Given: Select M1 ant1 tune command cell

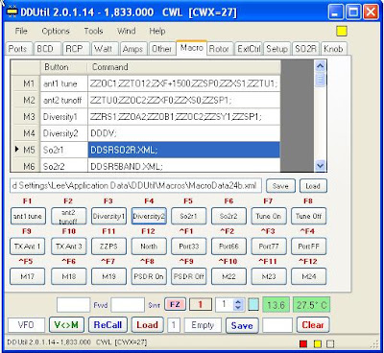Looking at the screenshot, I should pos(184,83).
